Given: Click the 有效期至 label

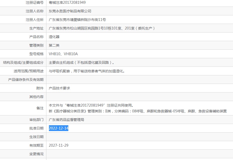Looking at the screenshot, I should point(36,145).
